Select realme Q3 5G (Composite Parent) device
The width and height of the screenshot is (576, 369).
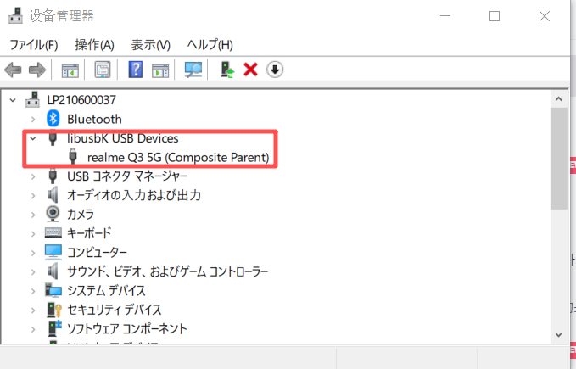178,157
